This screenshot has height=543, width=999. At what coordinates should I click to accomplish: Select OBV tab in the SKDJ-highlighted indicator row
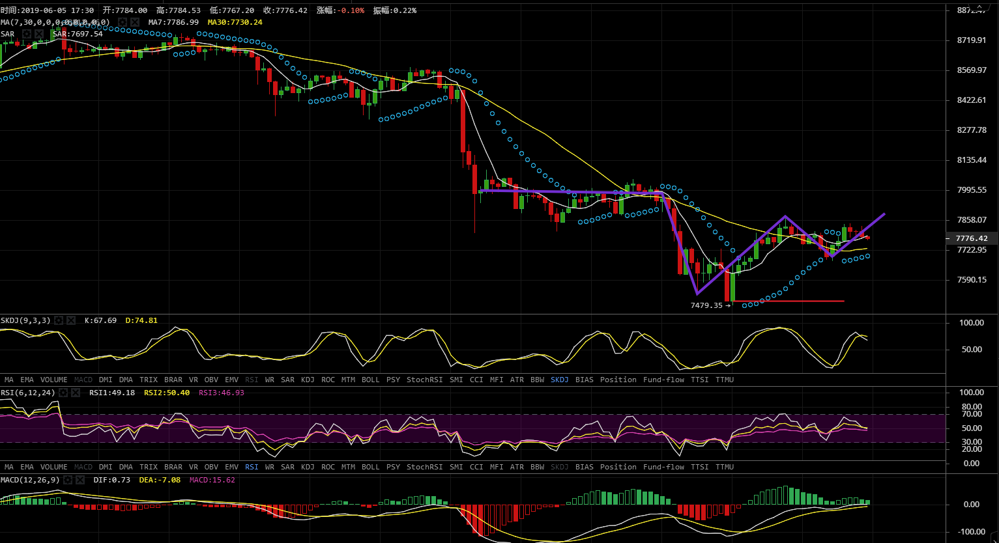(x=211, y=380)
